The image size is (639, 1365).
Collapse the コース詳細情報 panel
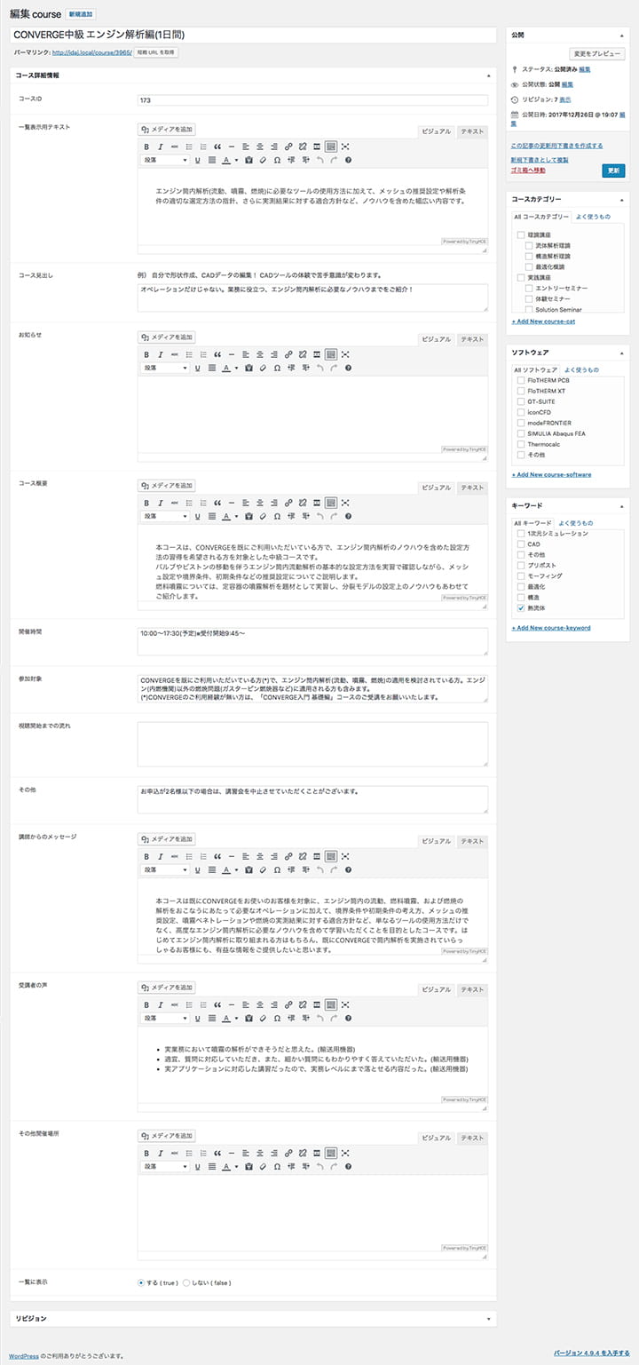click(489, 75)
